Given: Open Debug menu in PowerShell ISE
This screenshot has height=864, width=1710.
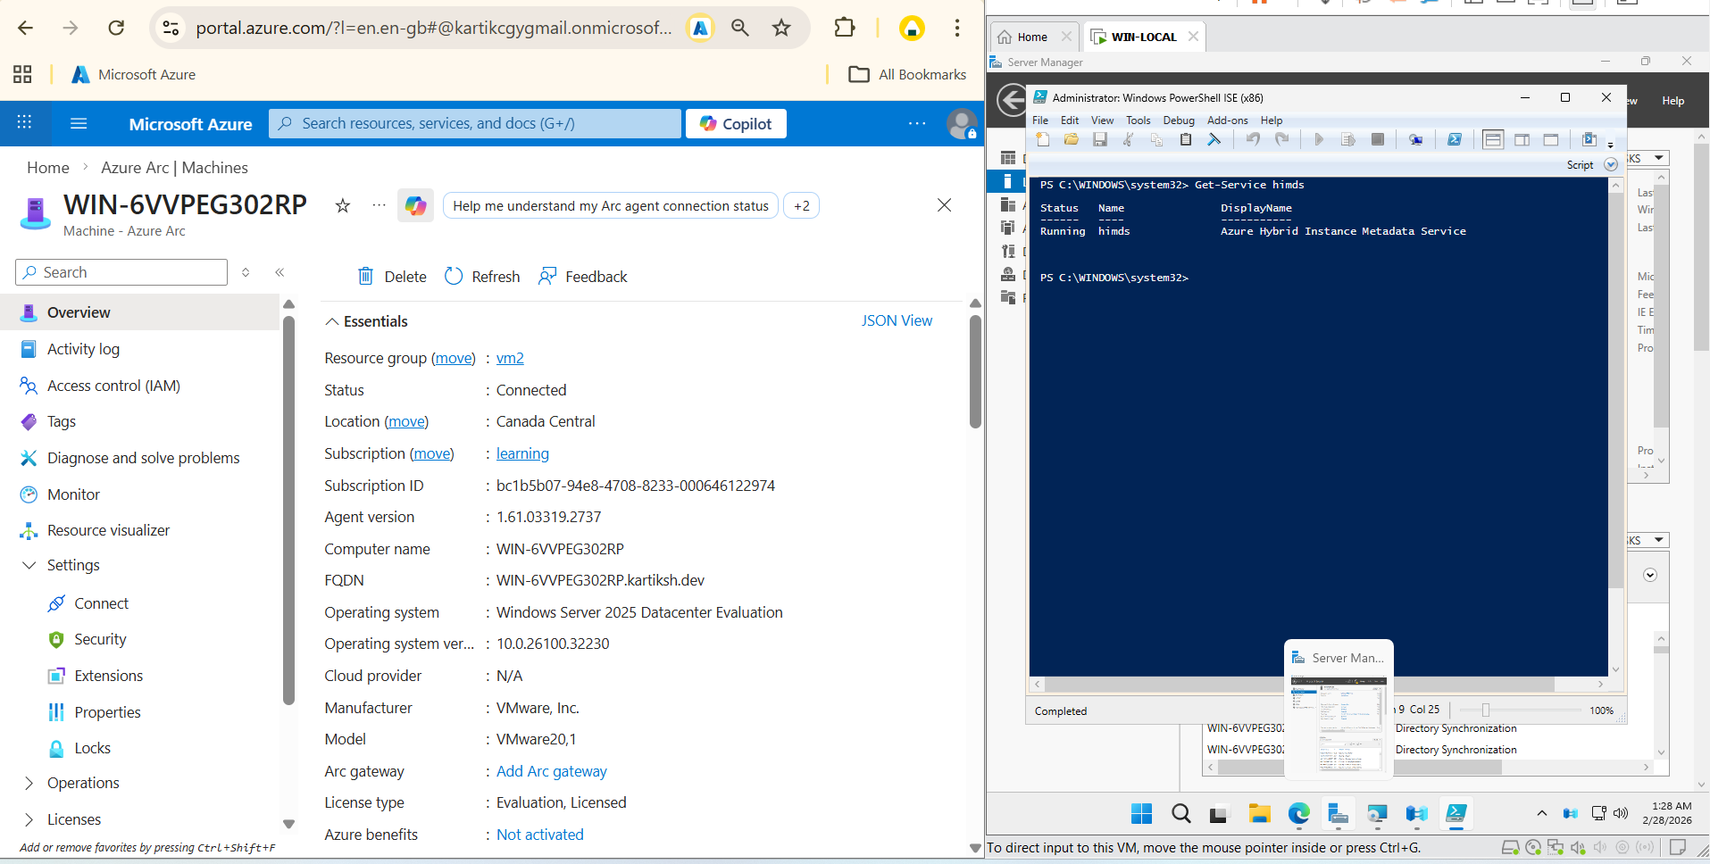Looking at the screenshot, I should pos(1179,120).
